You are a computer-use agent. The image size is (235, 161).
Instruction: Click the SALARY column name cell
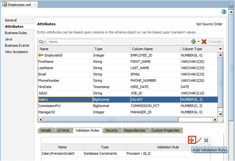(155, 99)
